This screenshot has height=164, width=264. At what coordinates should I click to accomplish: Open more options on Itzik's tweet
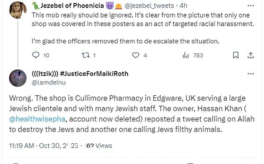click(x=251, y=74)
